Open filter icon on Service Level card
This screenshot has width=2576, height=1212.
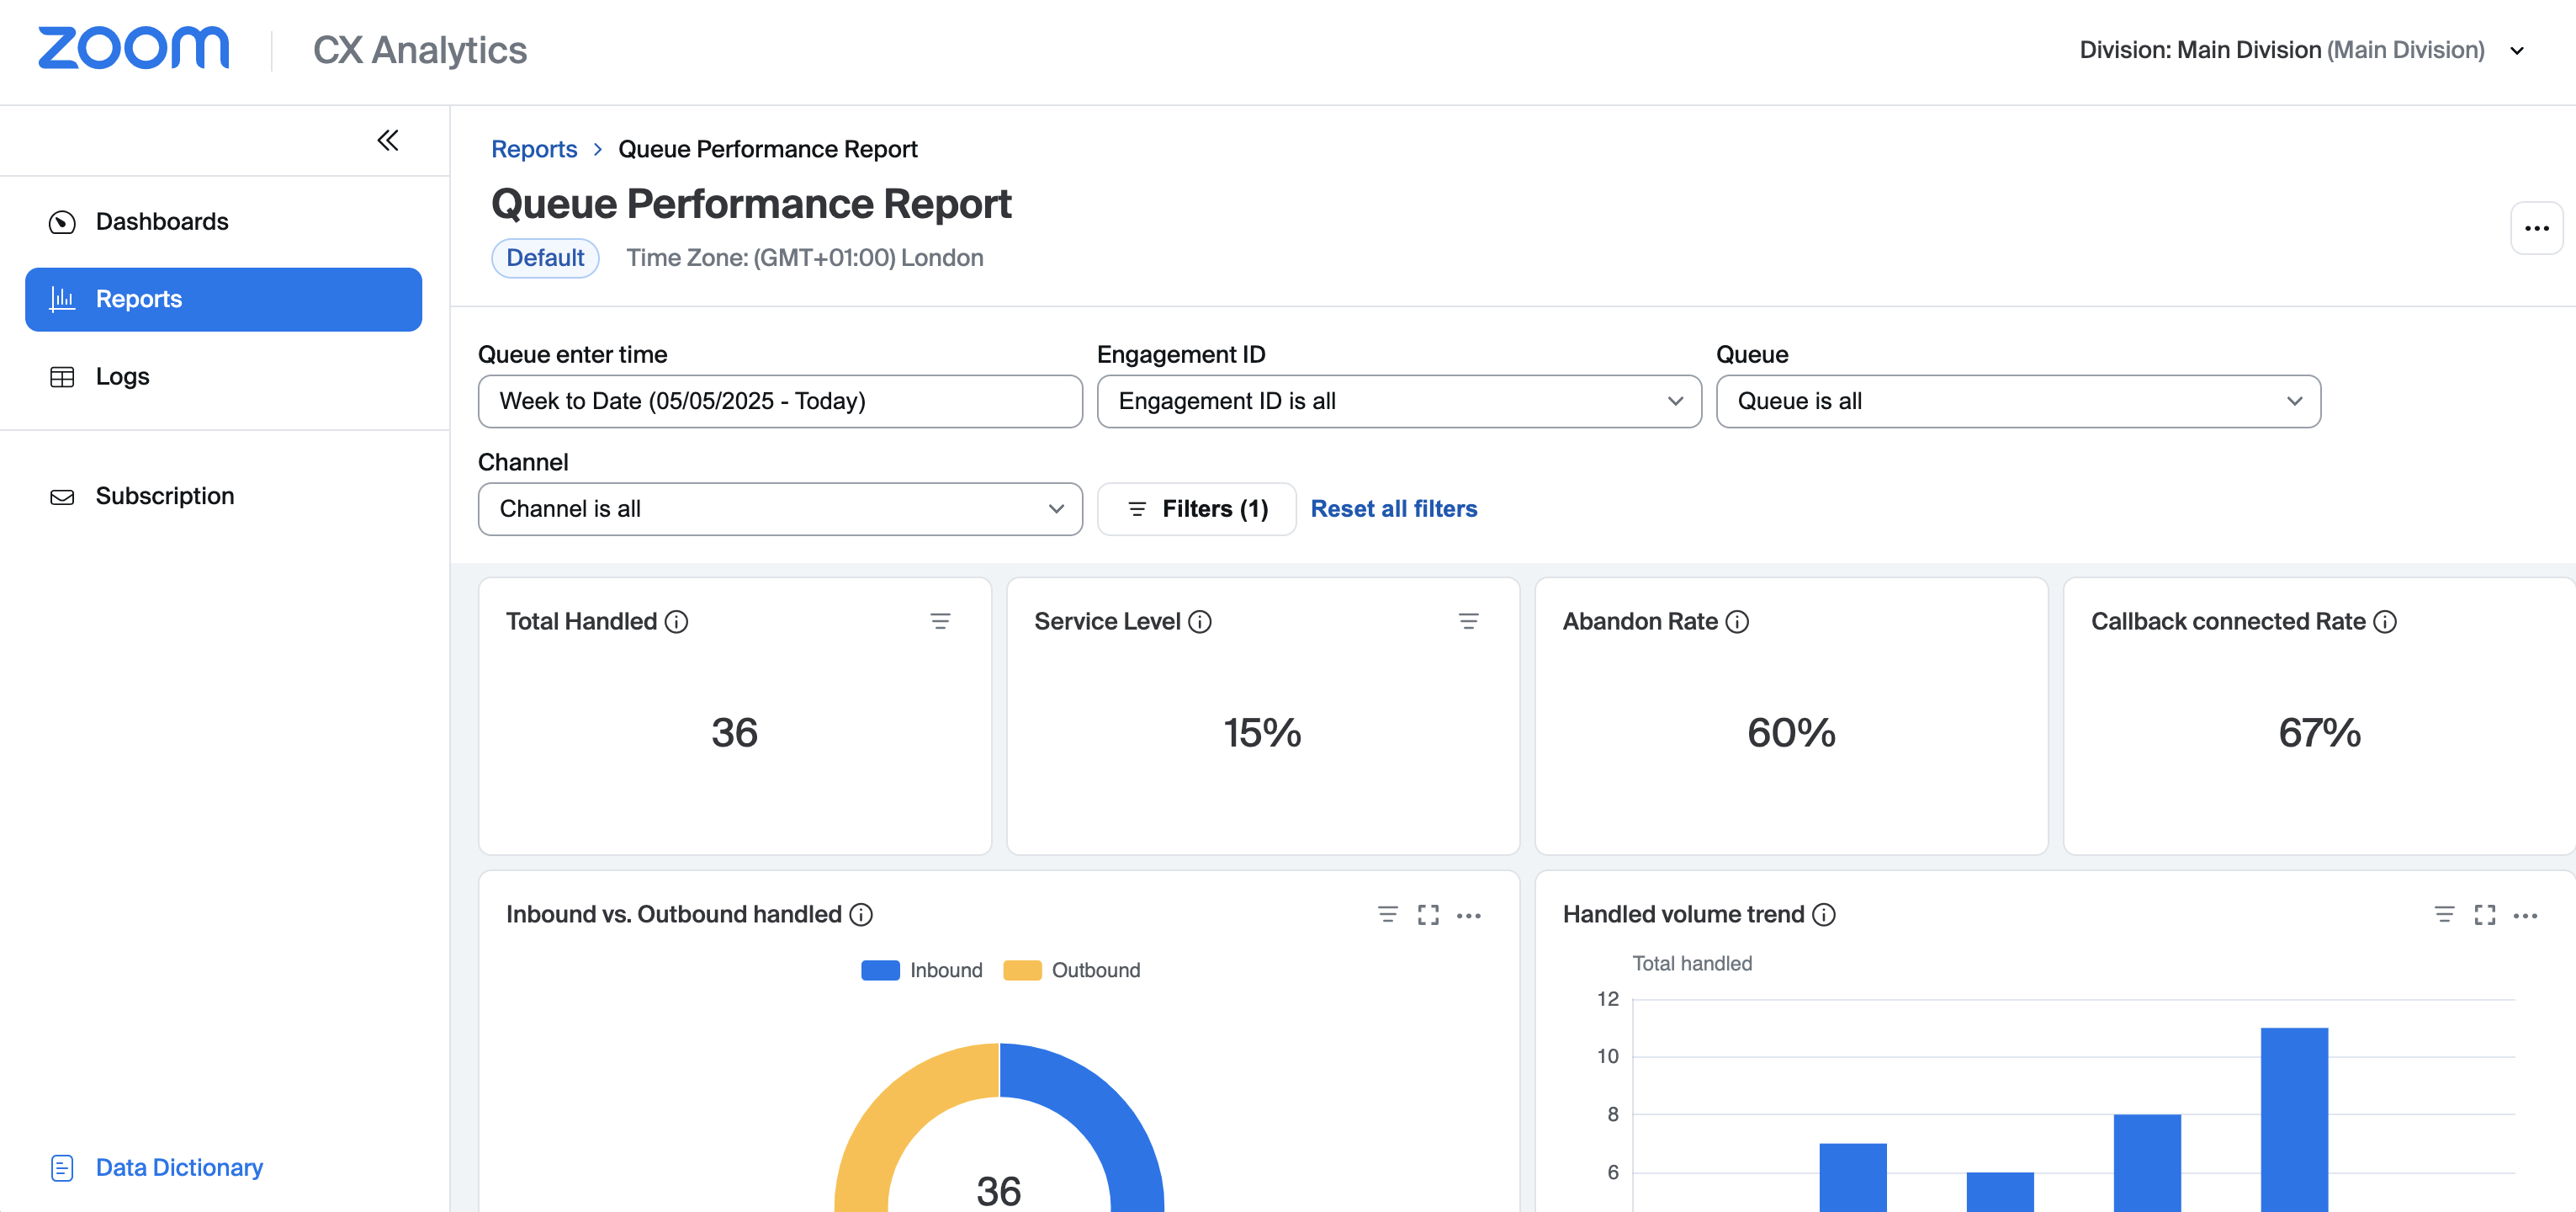[x=1468, y=621]
